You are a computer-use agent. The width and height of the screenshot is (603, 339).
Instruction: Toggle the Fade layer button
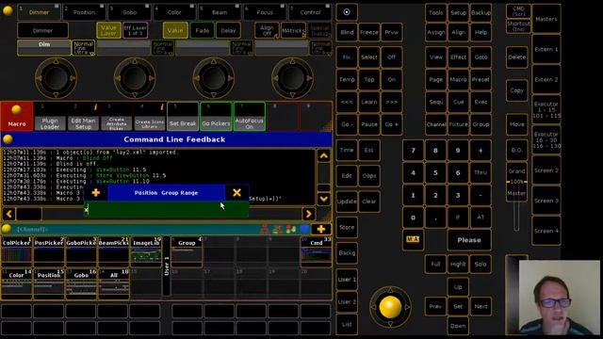point(203,30)
